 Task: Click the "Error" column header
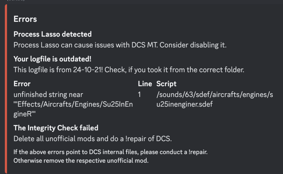[22, 84]
